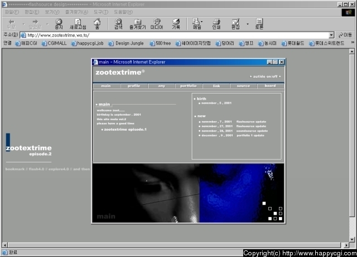
Task: Click the Refresh (새로고침) toolbar icon
Action: pyautogui.click(x=78, y=24)
